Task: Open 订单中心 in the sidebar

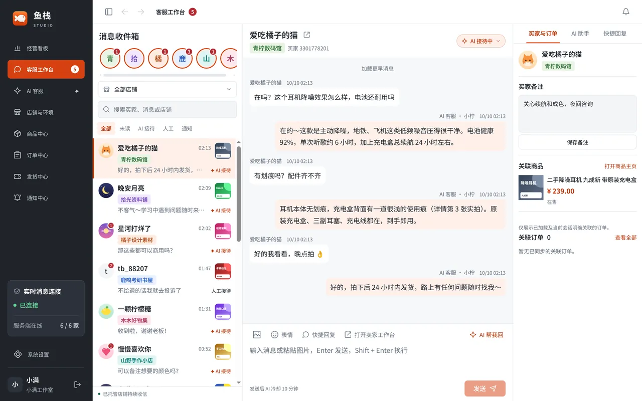Action: (46, 155)
